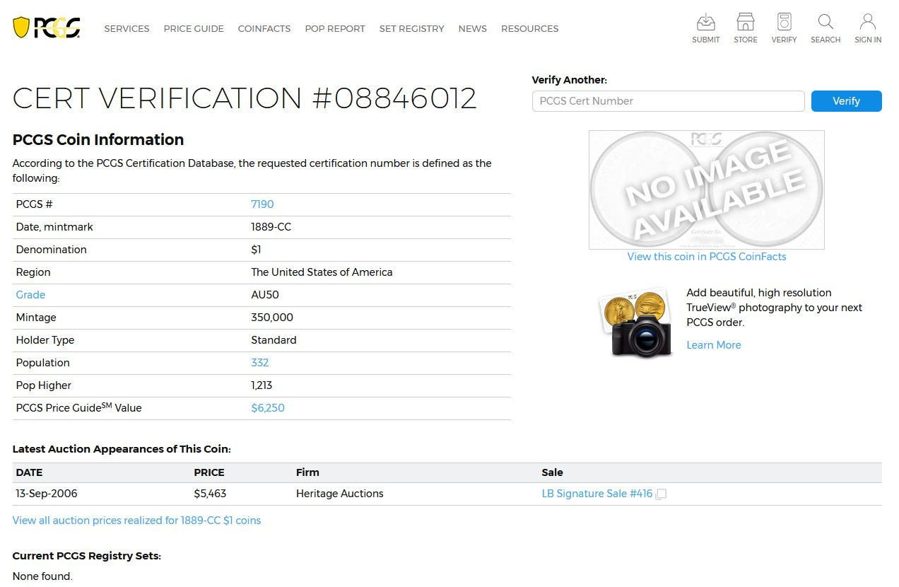899x587 pixels.
Task: Open the Set Registry menu
Action: pos(411,28)
